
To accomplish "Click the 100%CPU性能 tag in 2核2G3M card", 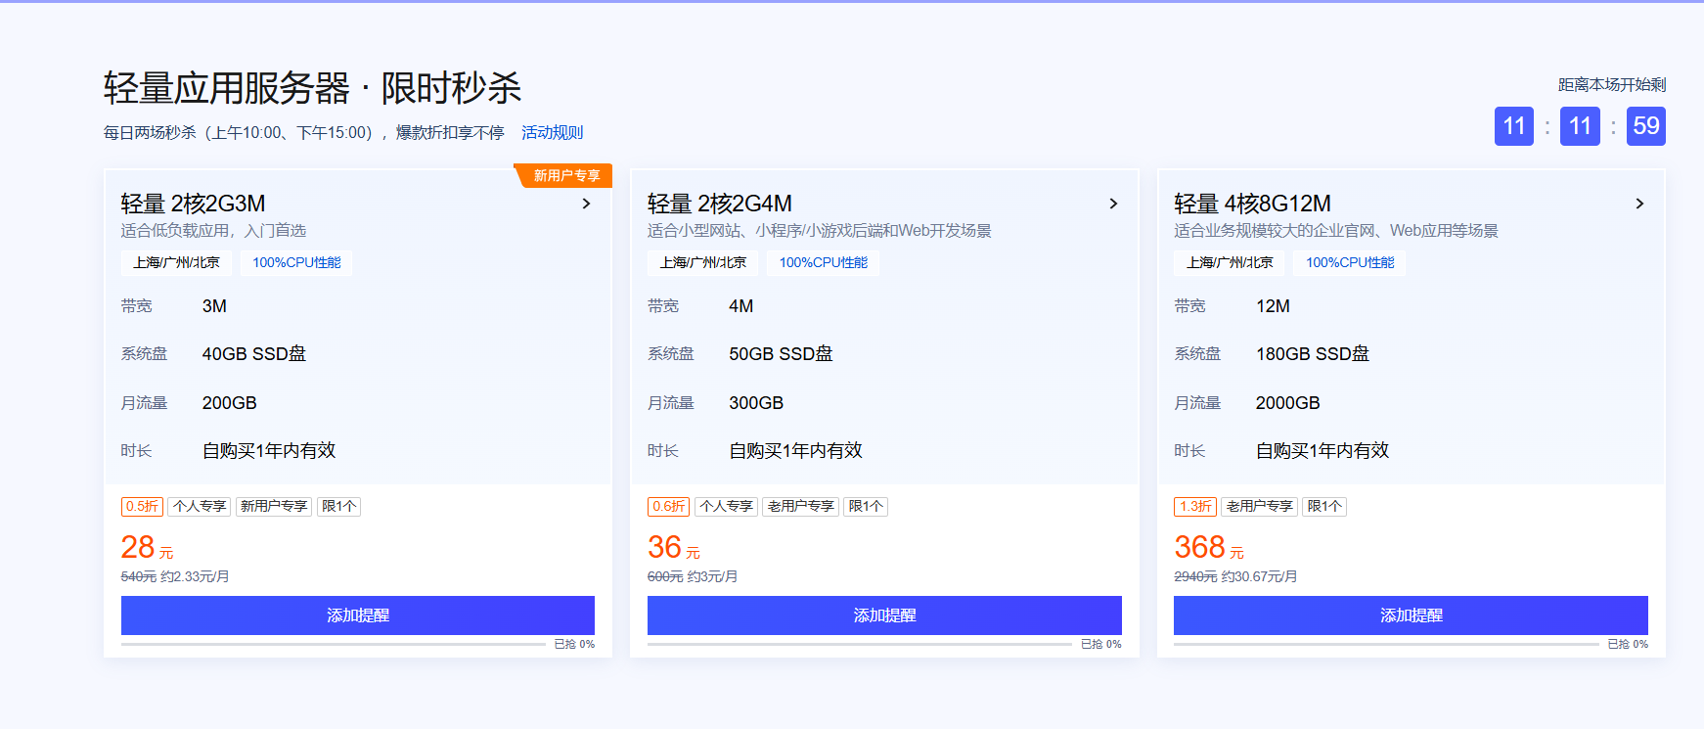I will tap(296, 262).
